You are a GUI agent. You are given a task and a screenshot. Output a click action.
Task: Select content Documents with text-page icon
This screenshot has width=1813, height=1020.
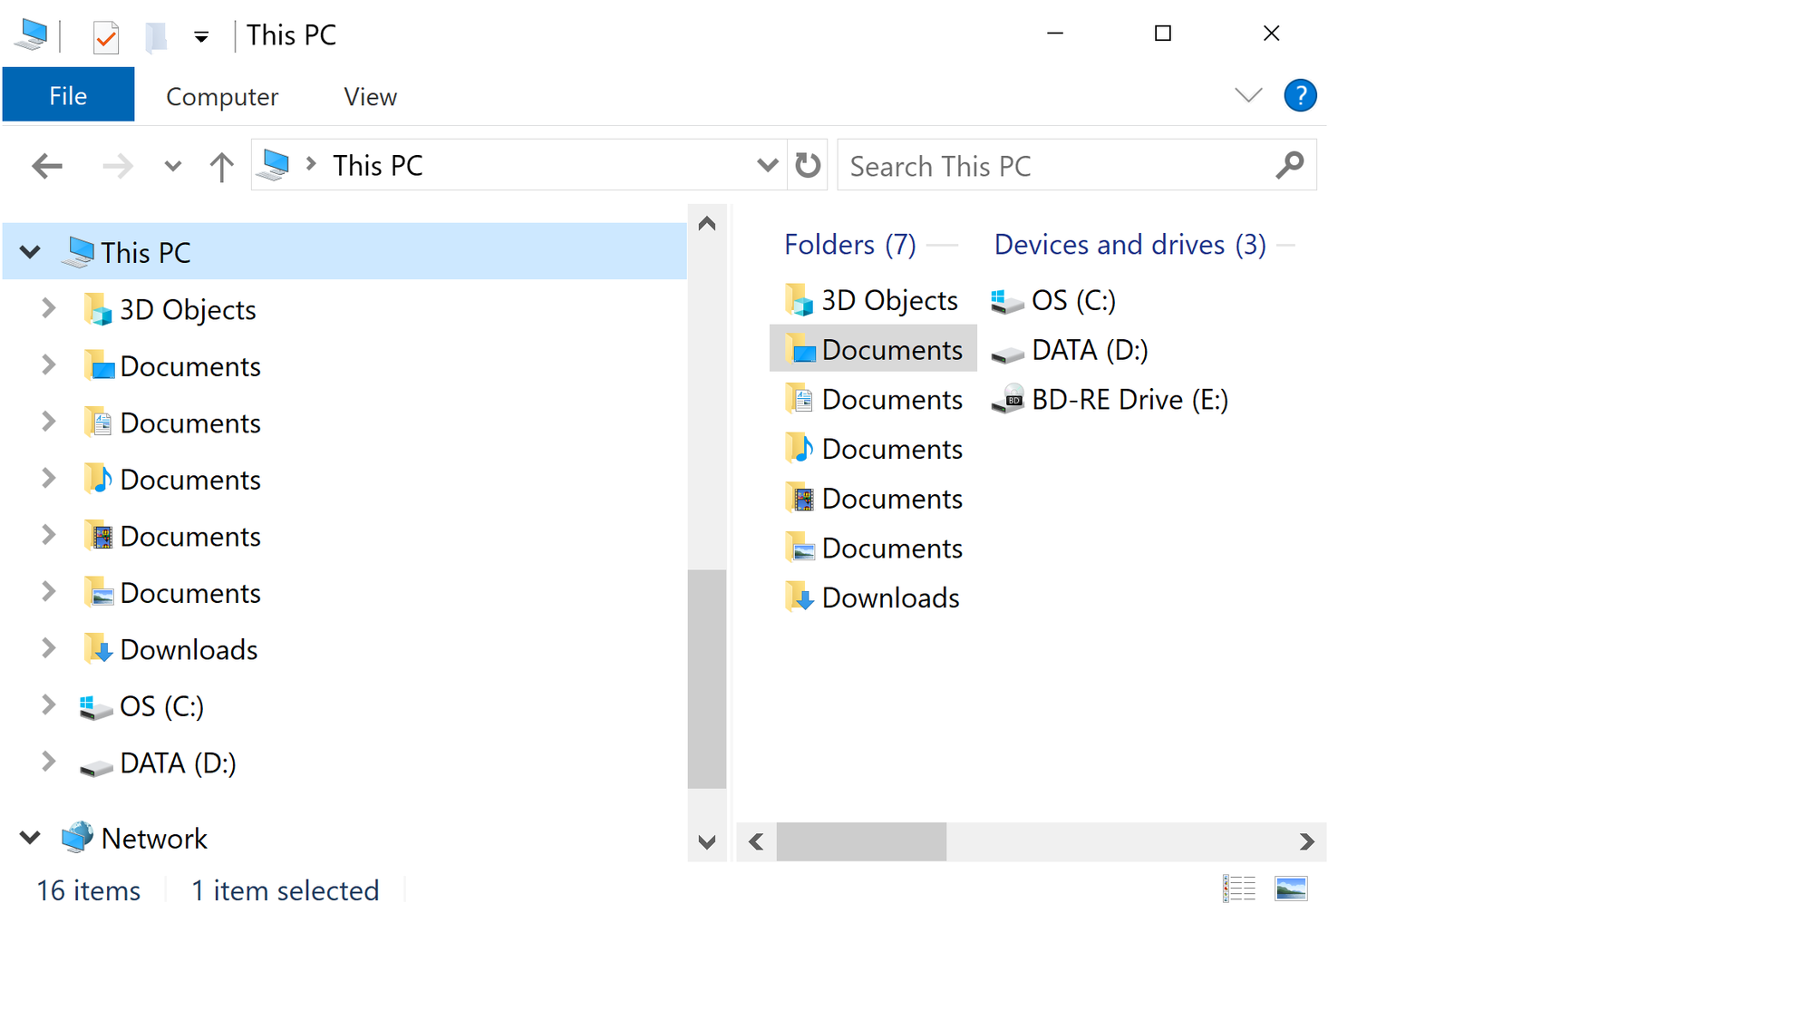tap(874, 399)
